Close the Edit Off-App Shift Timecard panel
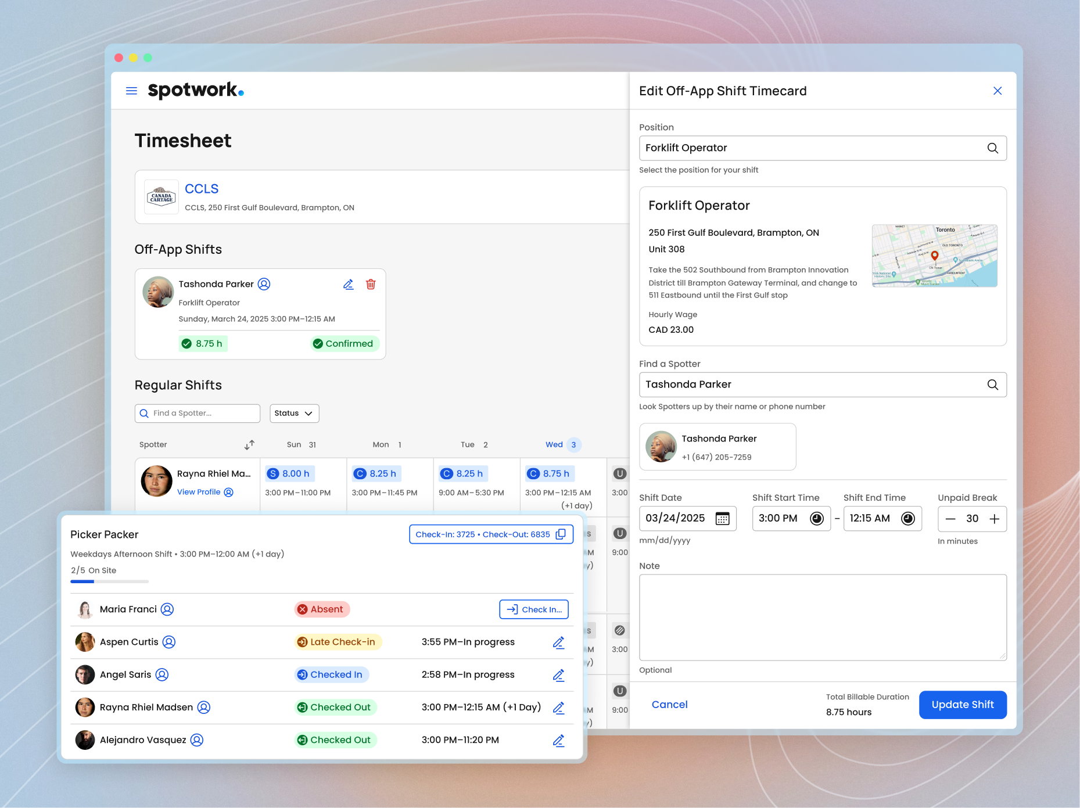The image size is (1080, 808). coord(998,91)
